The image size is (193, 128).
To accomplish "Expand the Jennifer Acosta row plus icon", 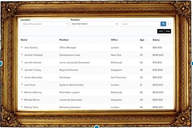I will click(22, 62).
